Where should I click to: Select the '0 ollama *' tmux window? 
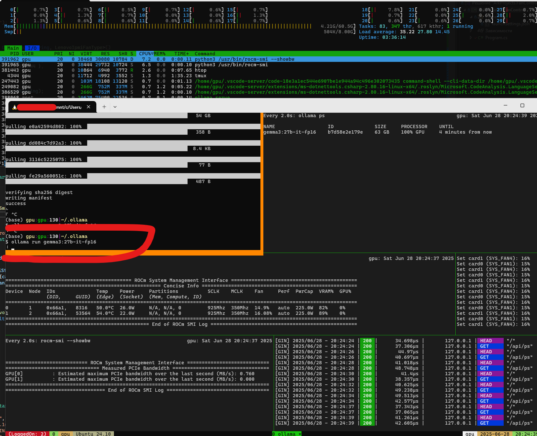coord(287,434)
